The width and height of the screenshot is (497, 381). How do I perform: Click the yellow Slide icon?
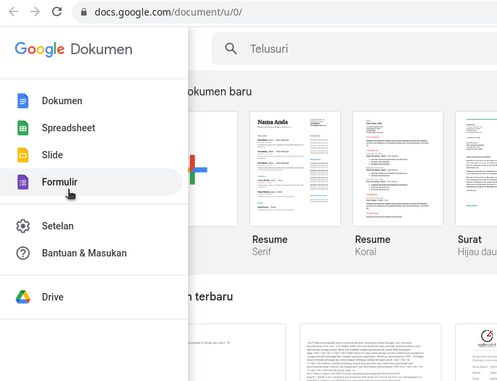pyautogui.click(x=23, y=155)
